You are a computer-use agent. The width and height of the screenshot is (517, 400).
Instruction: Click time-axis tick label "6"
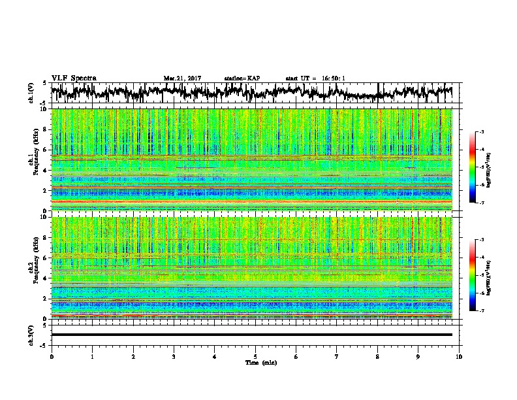[296, 357]
